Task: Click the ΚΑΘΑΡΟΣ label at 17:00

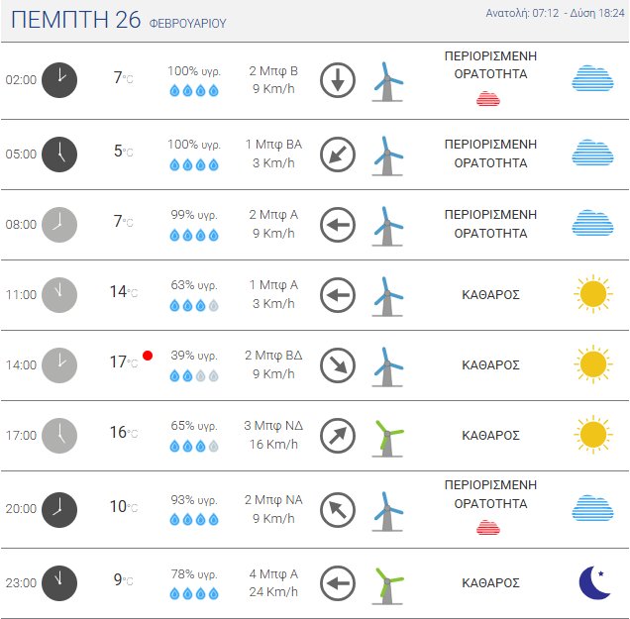Action: click(490, 436)
